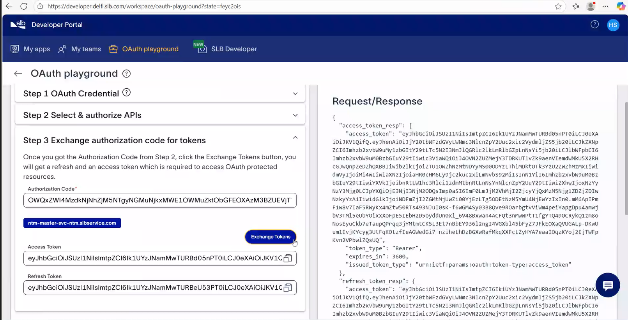Click into the Authorization Code field
Viewport: 628px width, 320px height.
point(160,200)
